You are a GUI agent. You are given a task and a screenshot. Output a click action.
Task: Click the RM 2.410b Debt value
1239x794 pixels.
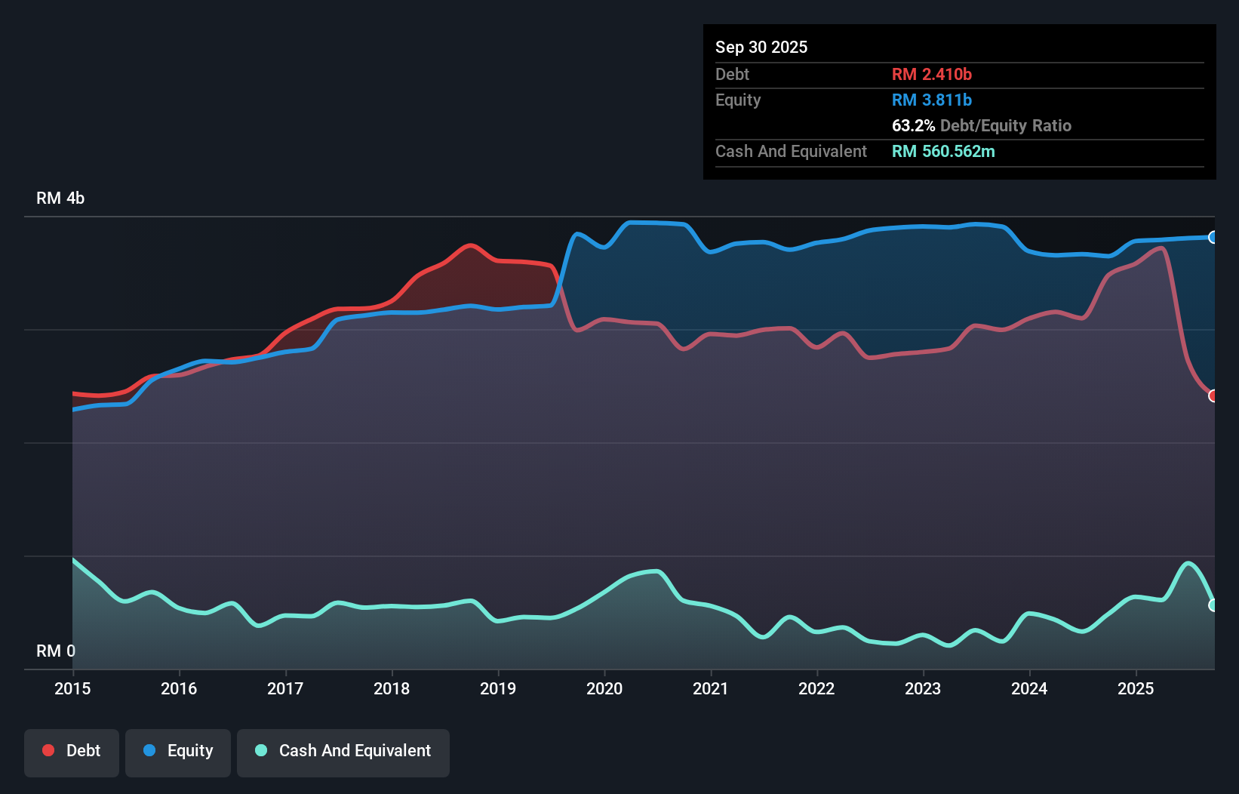pos(931,74)
